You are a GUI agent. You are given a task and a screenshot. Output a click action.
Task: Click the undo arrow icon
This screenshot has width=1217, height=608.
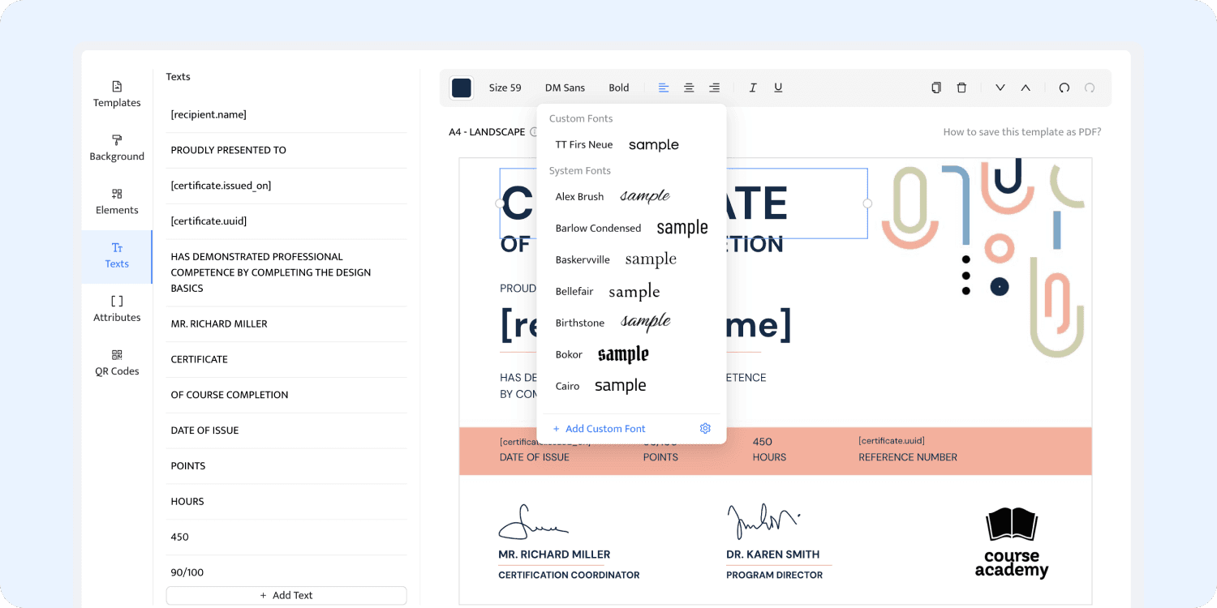point(1064,88)
